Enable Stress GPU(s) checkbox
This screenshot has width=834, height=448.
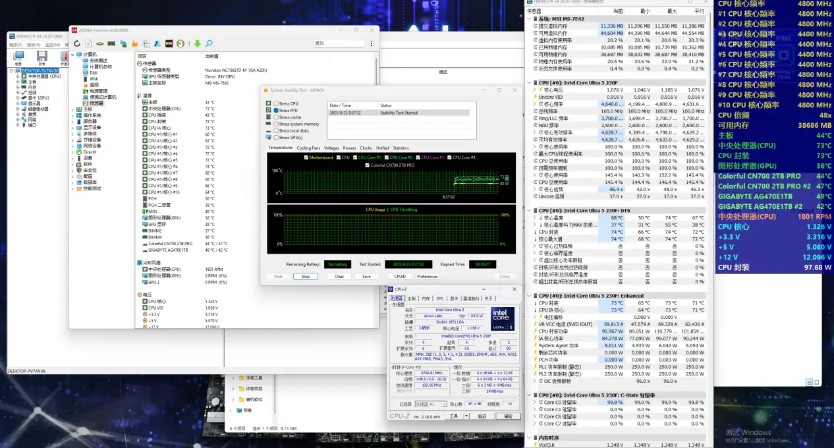pyautogui.click(x=276, y=137)
